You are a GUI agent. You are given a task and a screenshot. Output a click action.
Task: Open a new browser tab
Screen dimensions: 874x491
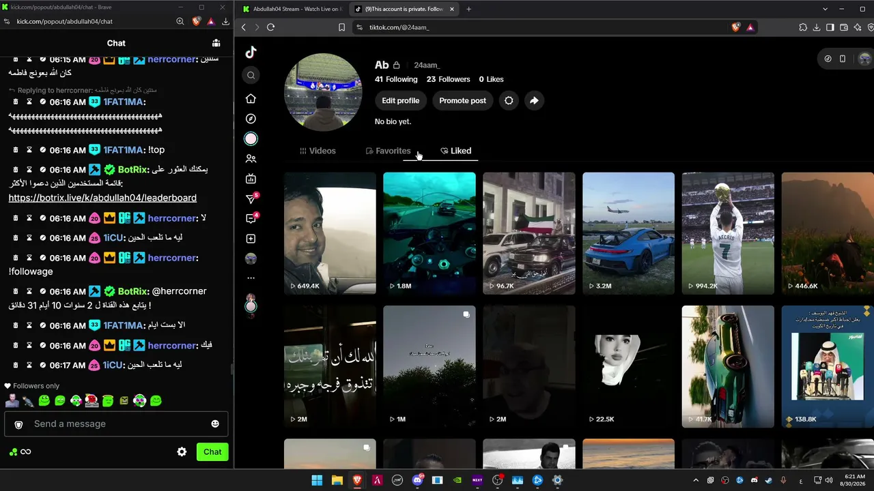point(468,9)
